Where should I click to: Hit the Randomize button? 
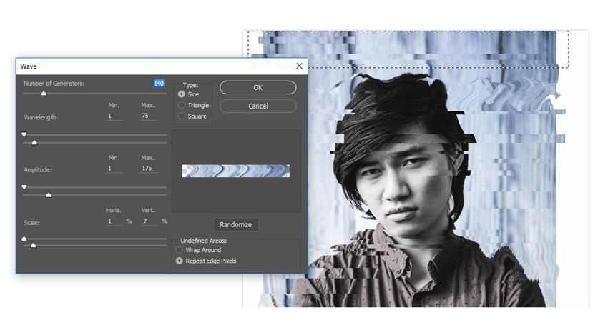[x=236, y=224]
